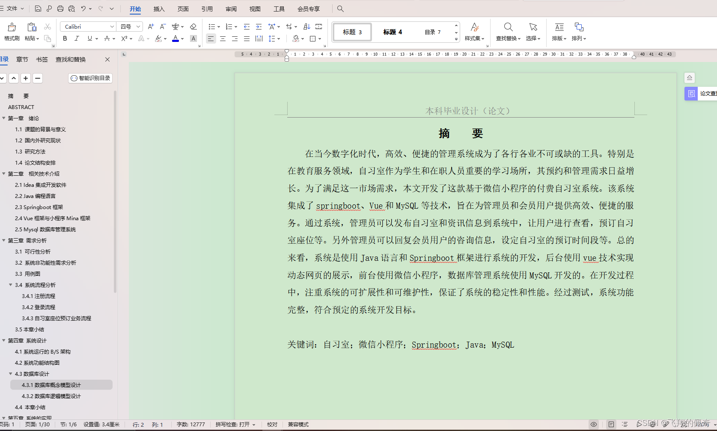Switch to the 页面 (Page) tab
Screen dimensions: 717x431
pos(183,9)
